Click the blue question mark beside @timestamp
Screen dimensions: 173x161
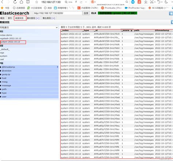(x=57, y=67)
